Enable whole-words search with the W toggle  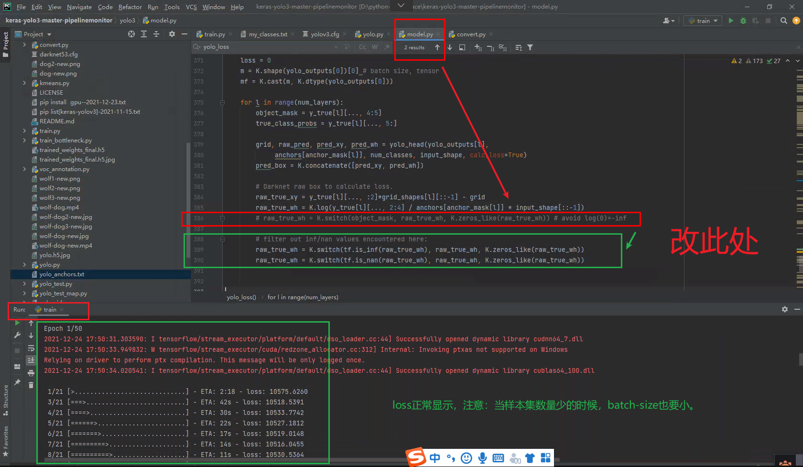click(x=375, y=47)
